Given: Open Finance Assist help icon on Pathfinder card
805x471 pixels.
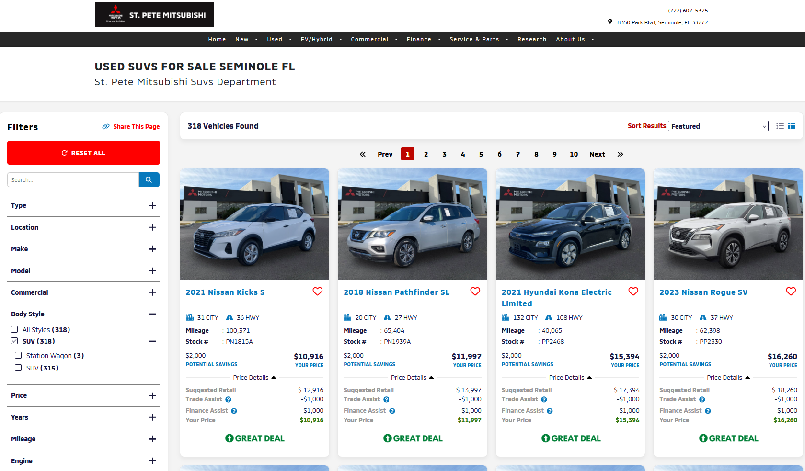Looking at the screenshot, I should pyautogui.click(x=392, y=411).
